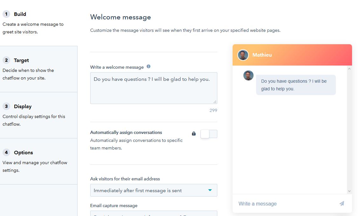Click inside the welcome message text area
This screenshot has width=360, height=216.
coord(153,88)
